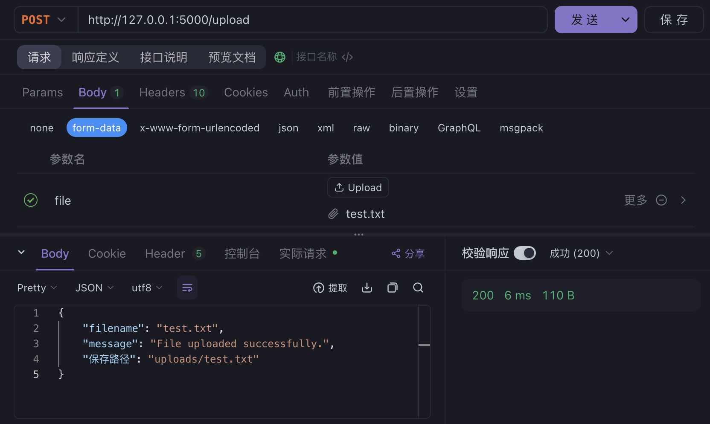This screenshot has height=424, width=710.
Task: Open the POST method dropdown
Action: tap(44, 20)
